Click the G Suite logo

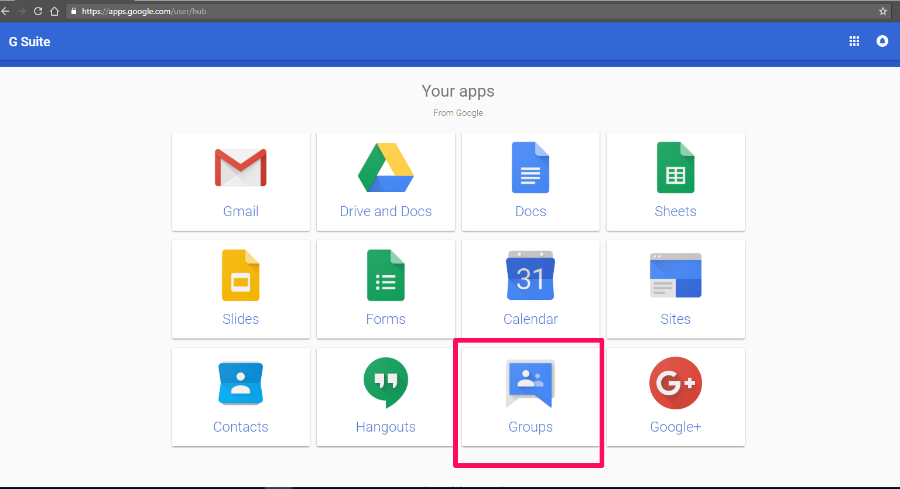tap(29, 41)
